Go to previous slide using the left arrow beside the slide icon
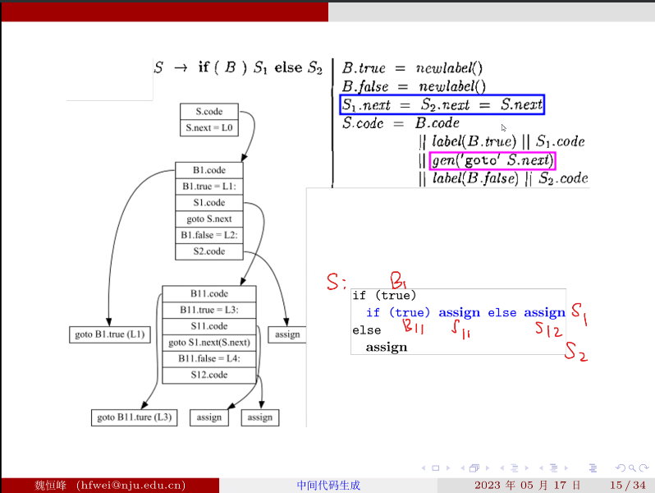655x493 pixels. point(424,468)
